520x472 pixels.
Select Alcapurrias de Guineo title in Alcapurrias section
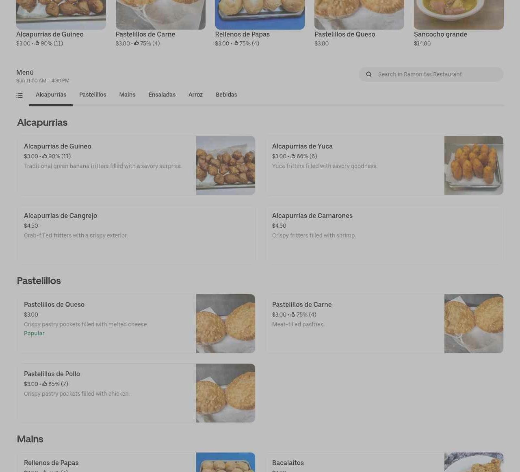pyautogui.click(x=58, y=147)
